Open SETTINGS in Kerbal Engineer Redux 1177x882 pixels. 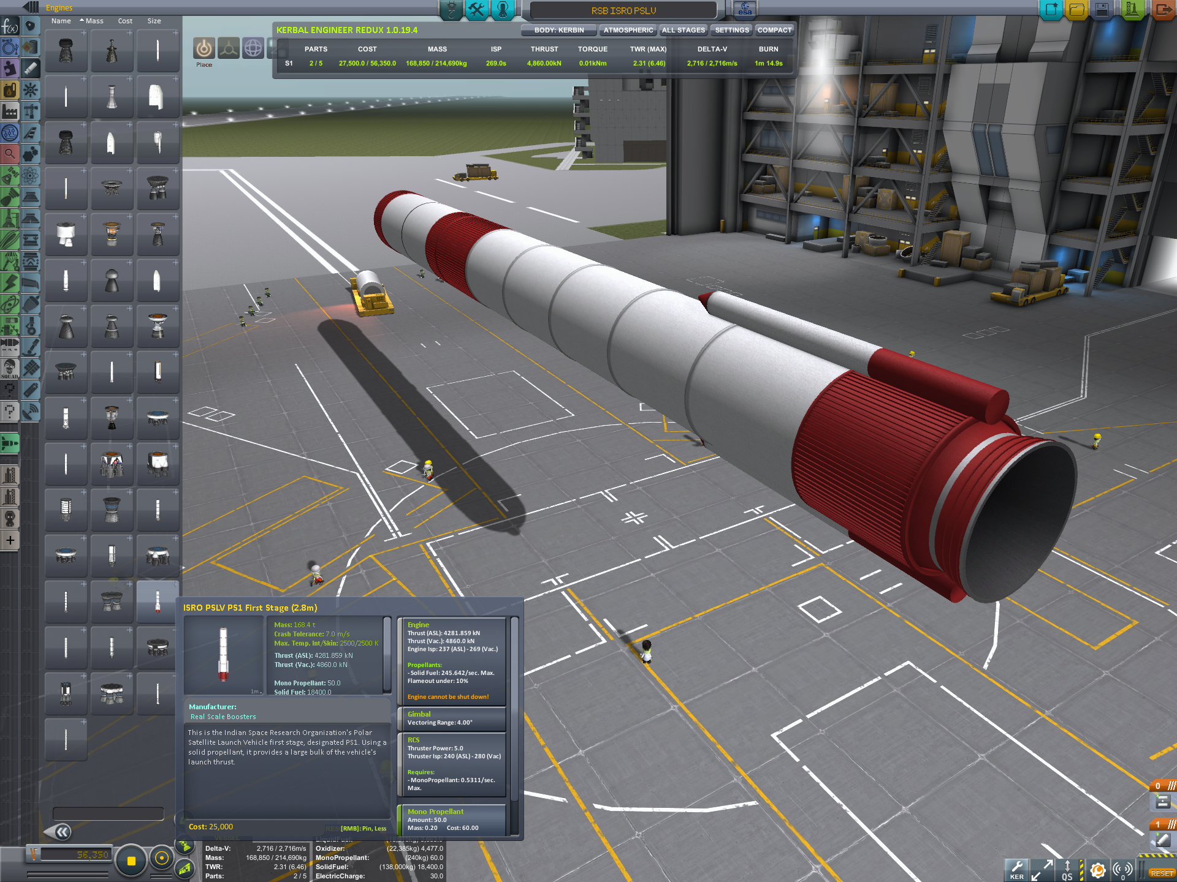point(731,30)
